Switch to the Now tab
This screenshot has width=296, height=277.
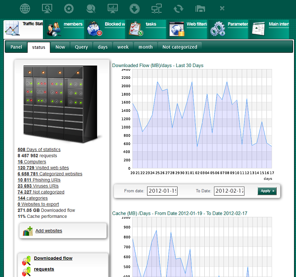point(60,47)
